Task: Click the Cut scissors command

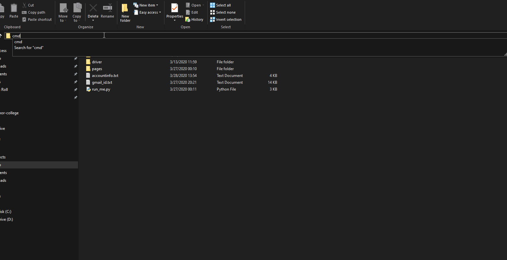Action: (28, 5)
